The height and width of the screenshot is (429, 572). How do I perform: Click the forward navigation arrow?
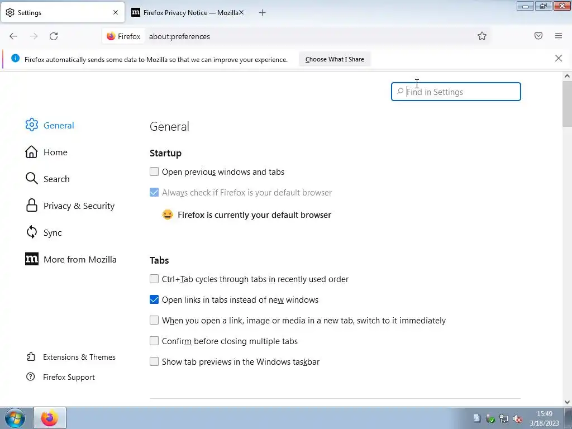click(34, 36)
